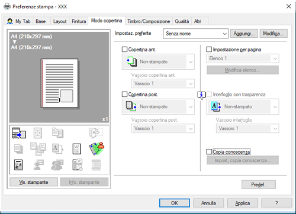Image resolution: width=296 pixels, height=214 pixels.
Task: Enable the Copertina ant. checkbox
Action: [124, 49]
